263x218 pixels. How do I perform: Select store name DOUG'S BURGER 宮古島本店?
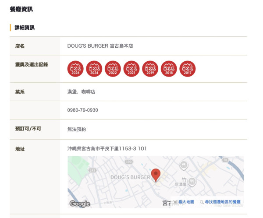point(100,46)
